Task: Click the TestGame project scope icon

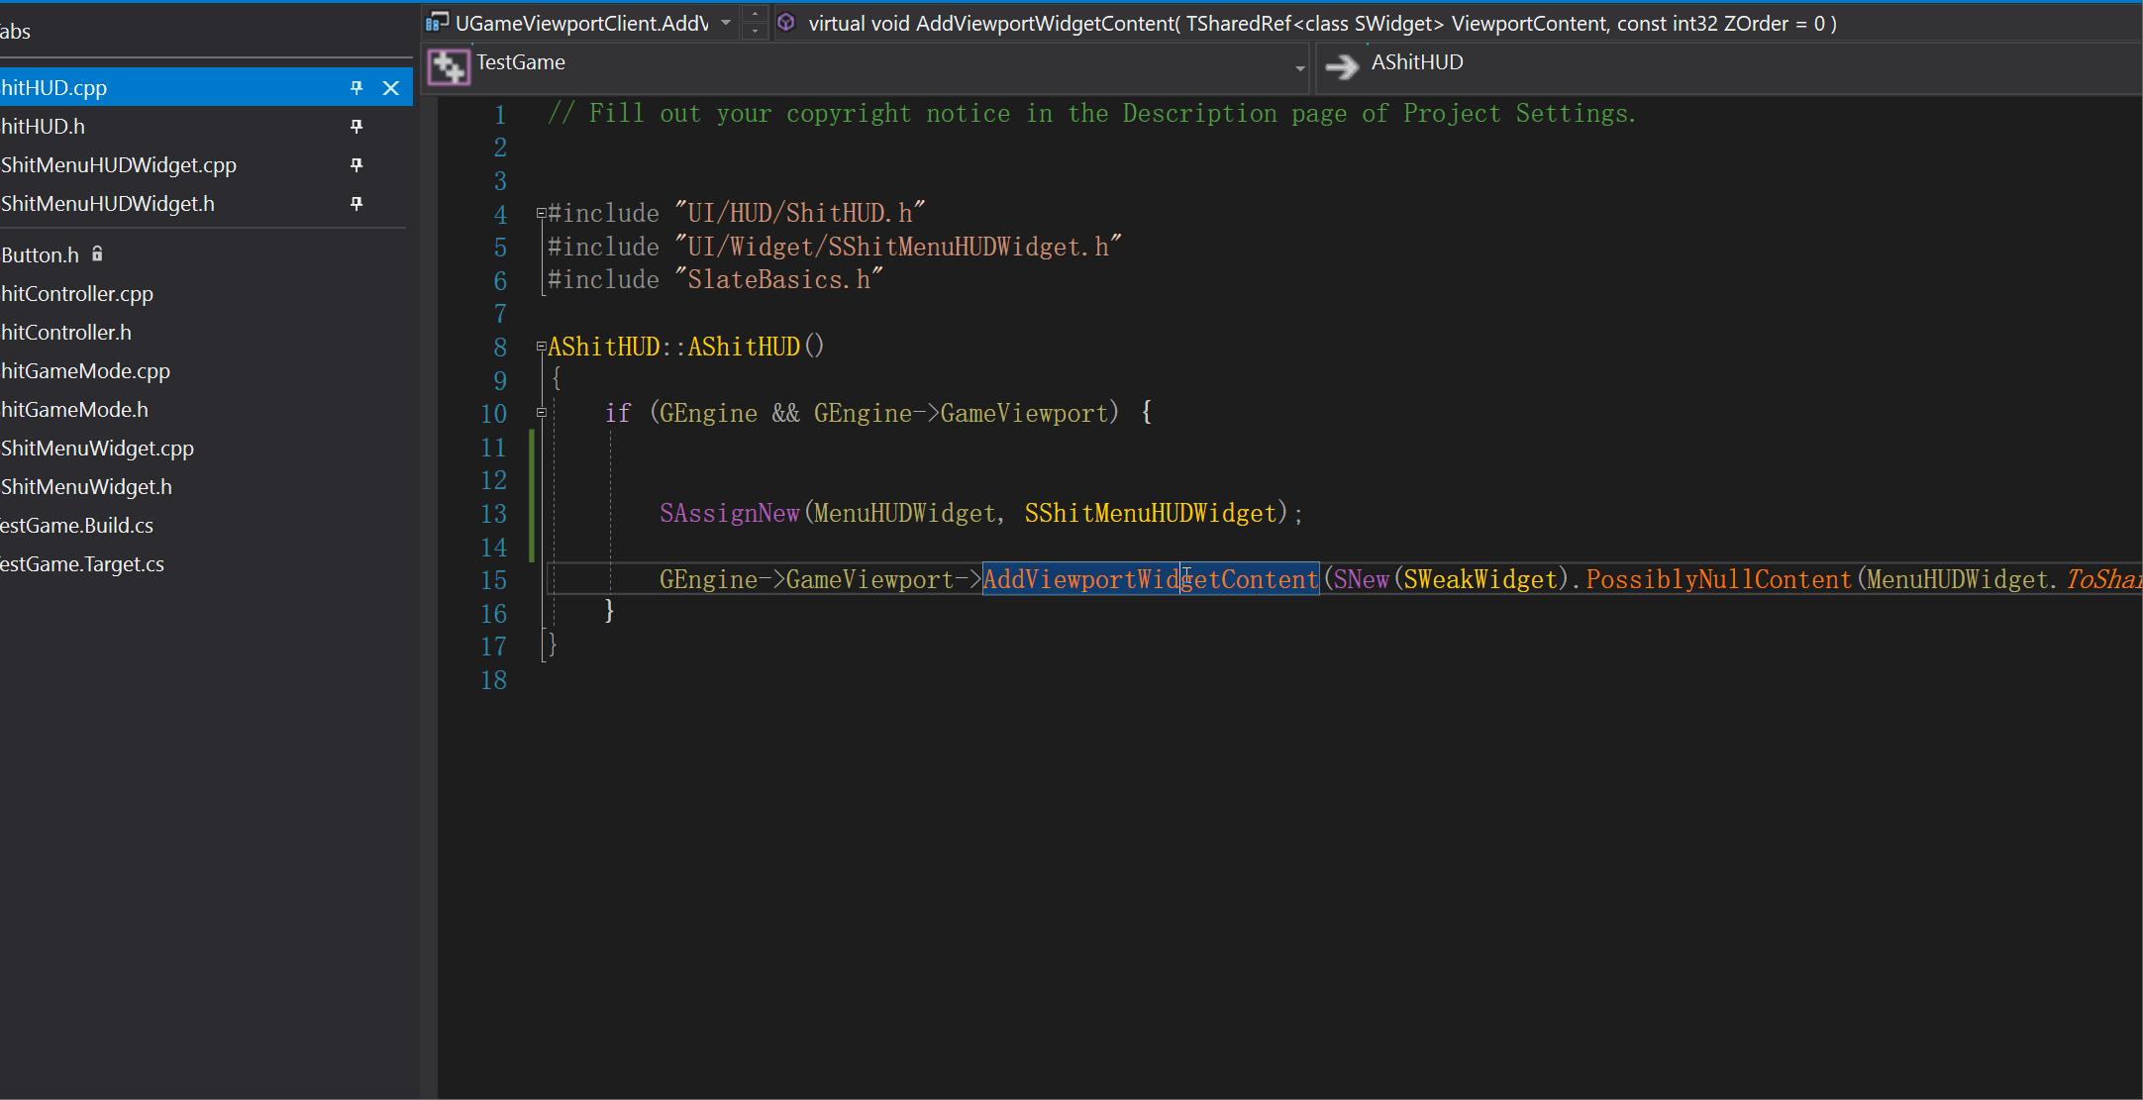Action: pyautogui.click(x=449, y=67)
